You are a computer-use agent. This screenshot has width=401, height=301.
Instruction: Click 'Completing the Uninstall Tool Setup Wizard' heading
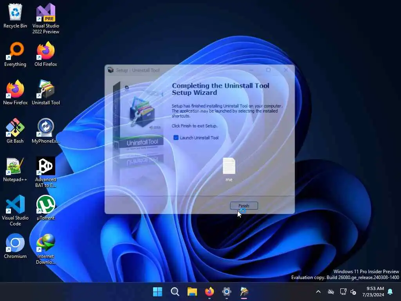(x=220, y=89)
